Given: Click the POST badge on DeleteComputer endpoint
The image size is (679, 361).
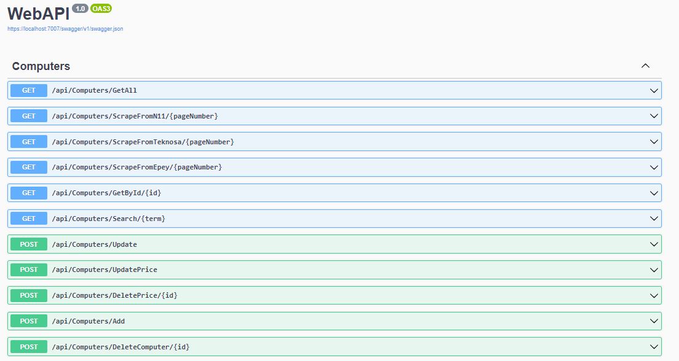Looking at the screenshot, I should coord(28,346).
